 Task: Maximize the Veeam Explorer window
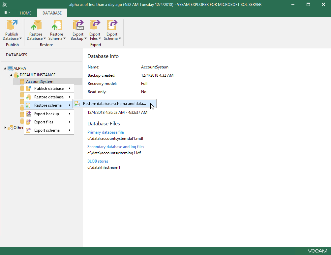click(x=308, y=4)
